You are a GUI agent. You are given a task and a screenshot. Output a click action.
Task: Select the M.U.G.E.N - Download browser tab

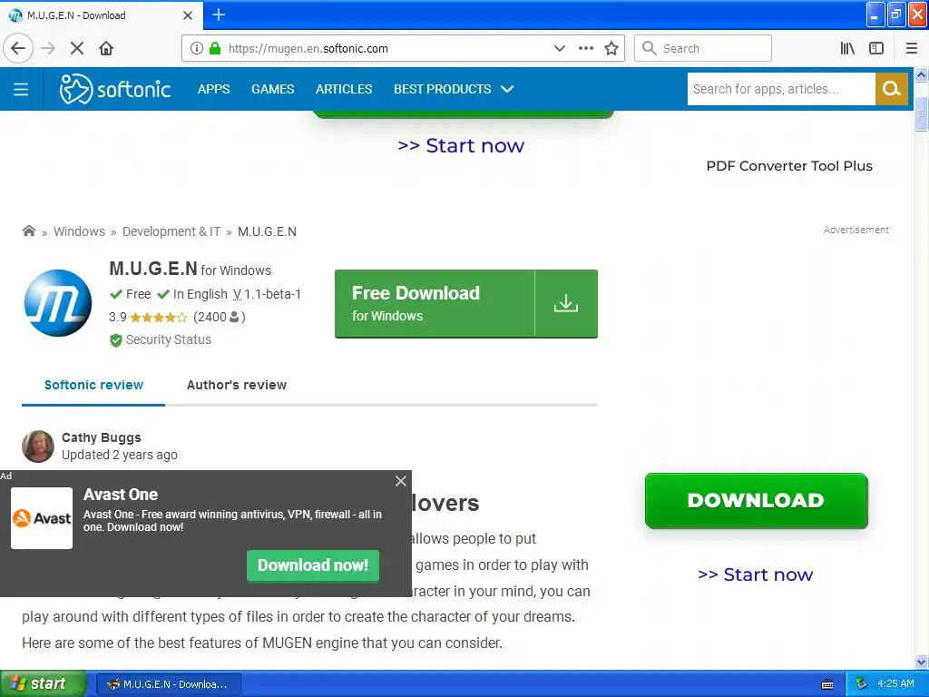coord(101,15)
